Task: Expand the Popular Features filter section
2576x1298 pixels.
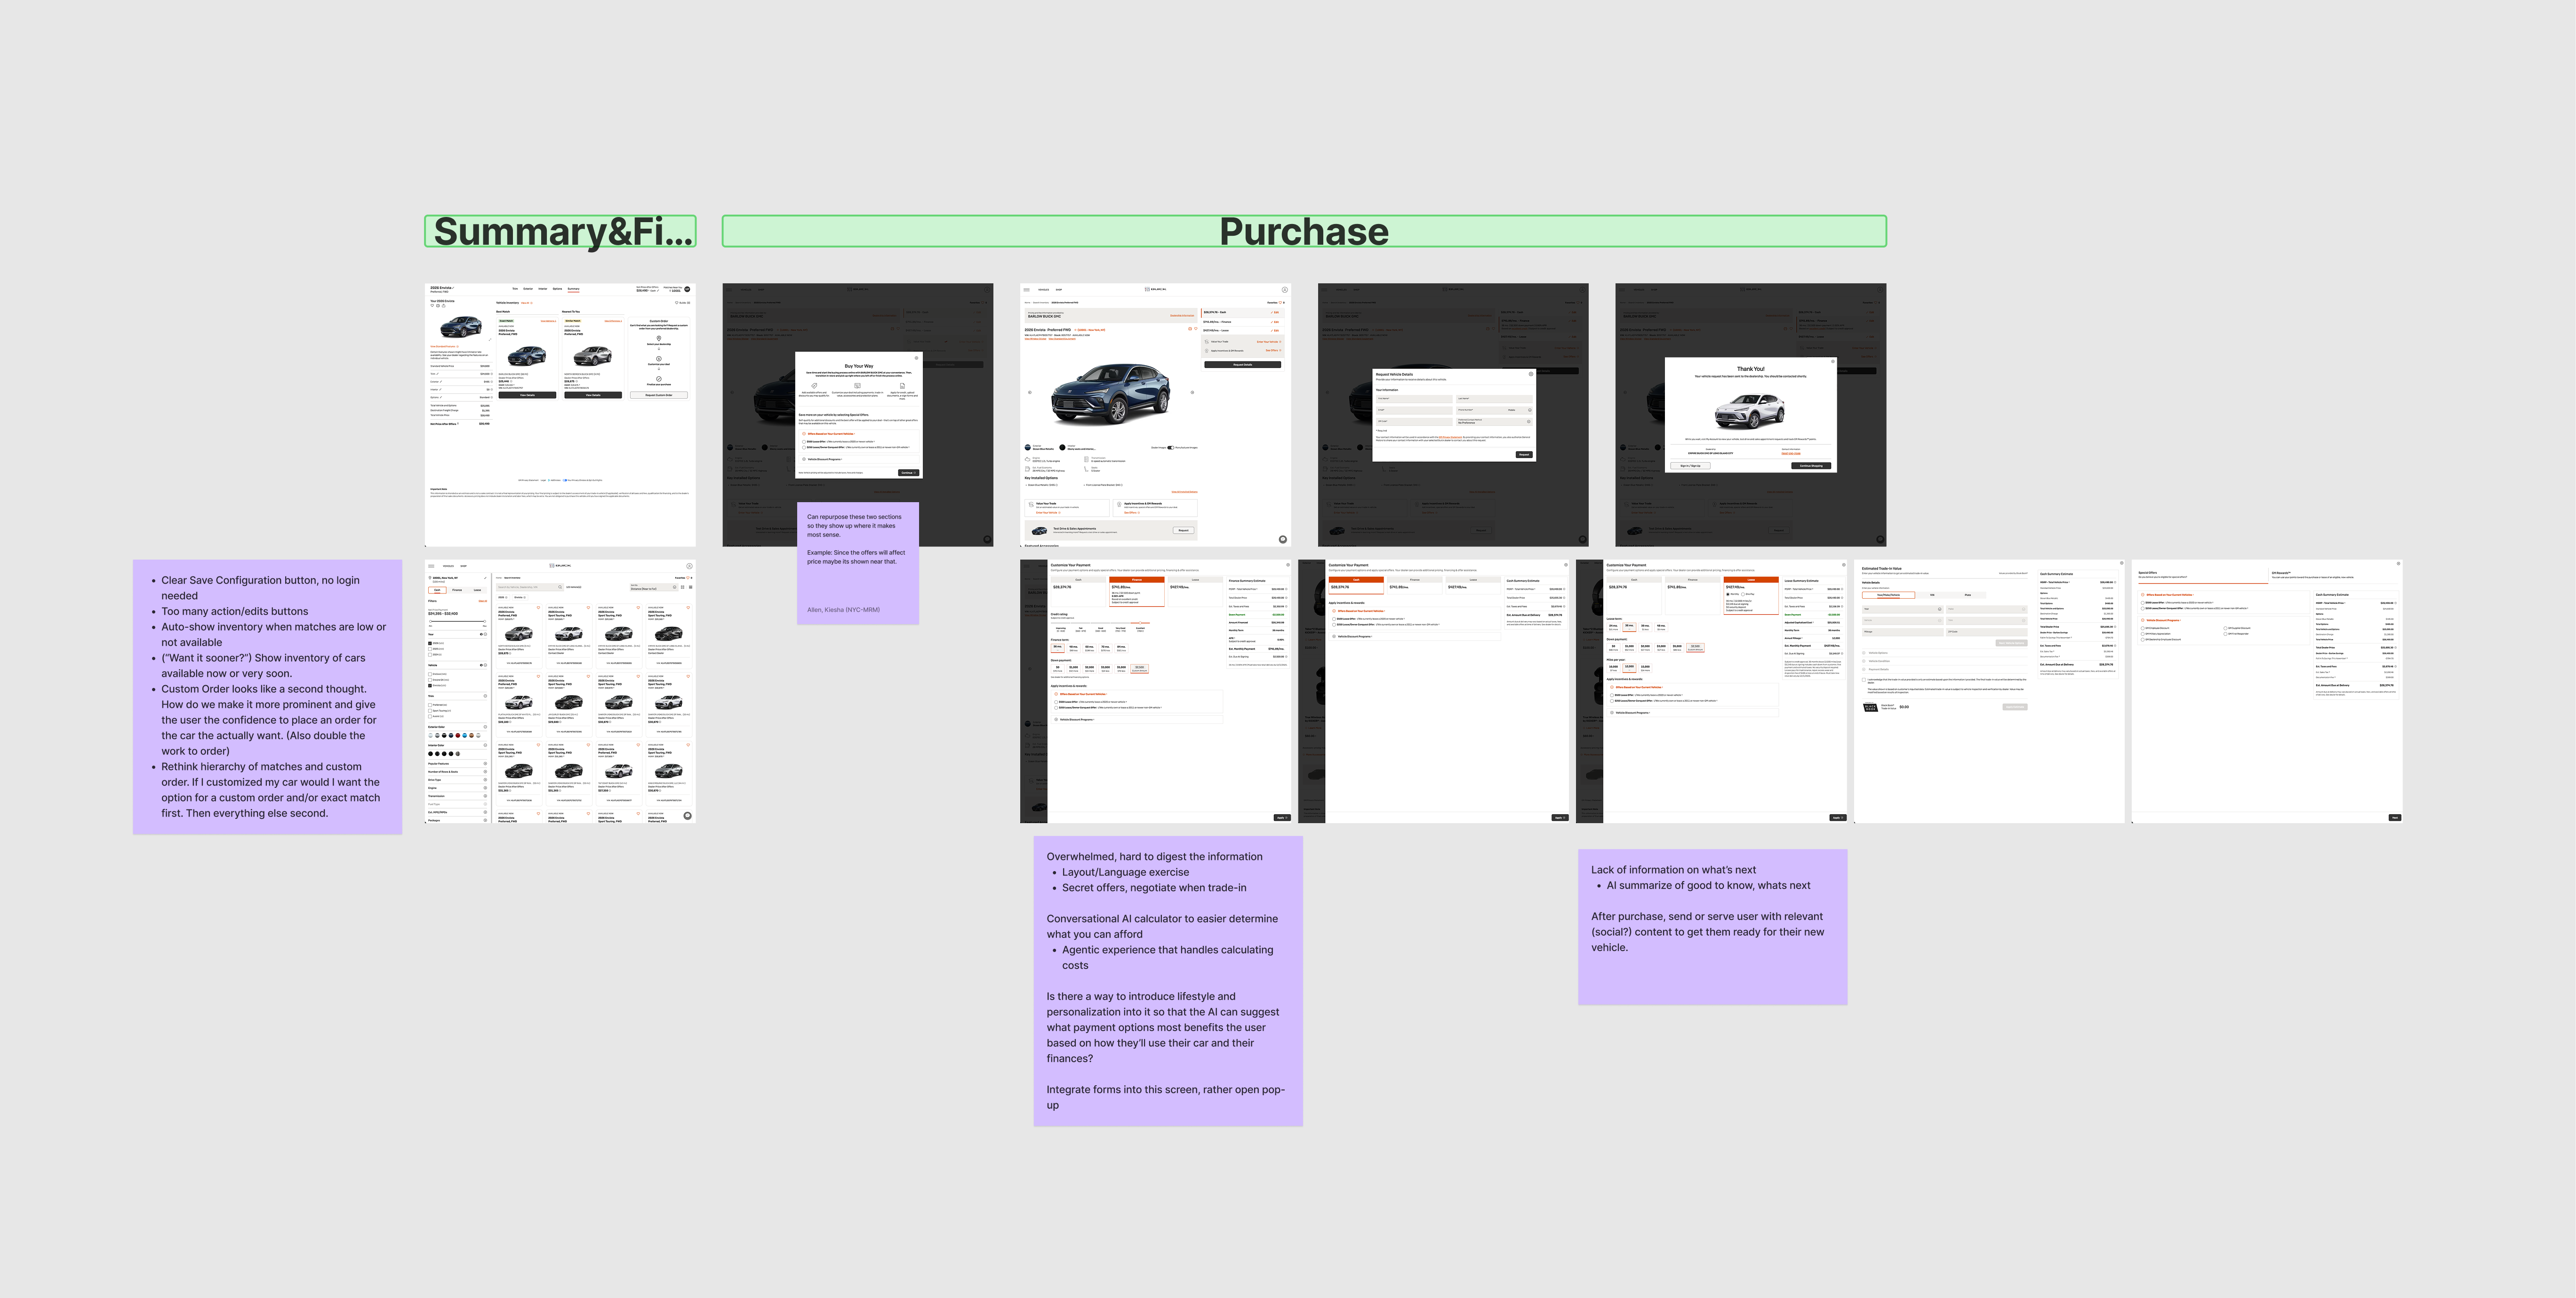Action: pos(485,764)
